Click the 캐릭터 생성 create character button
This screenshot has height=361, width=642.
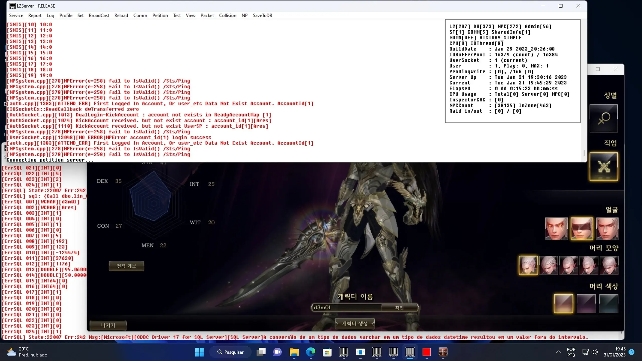tap(355, 323)
